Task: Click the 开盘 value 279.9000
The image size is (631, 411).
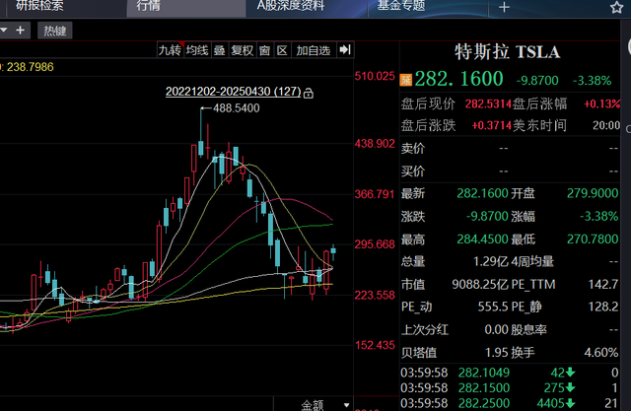Action: click(x=593, y=193)
